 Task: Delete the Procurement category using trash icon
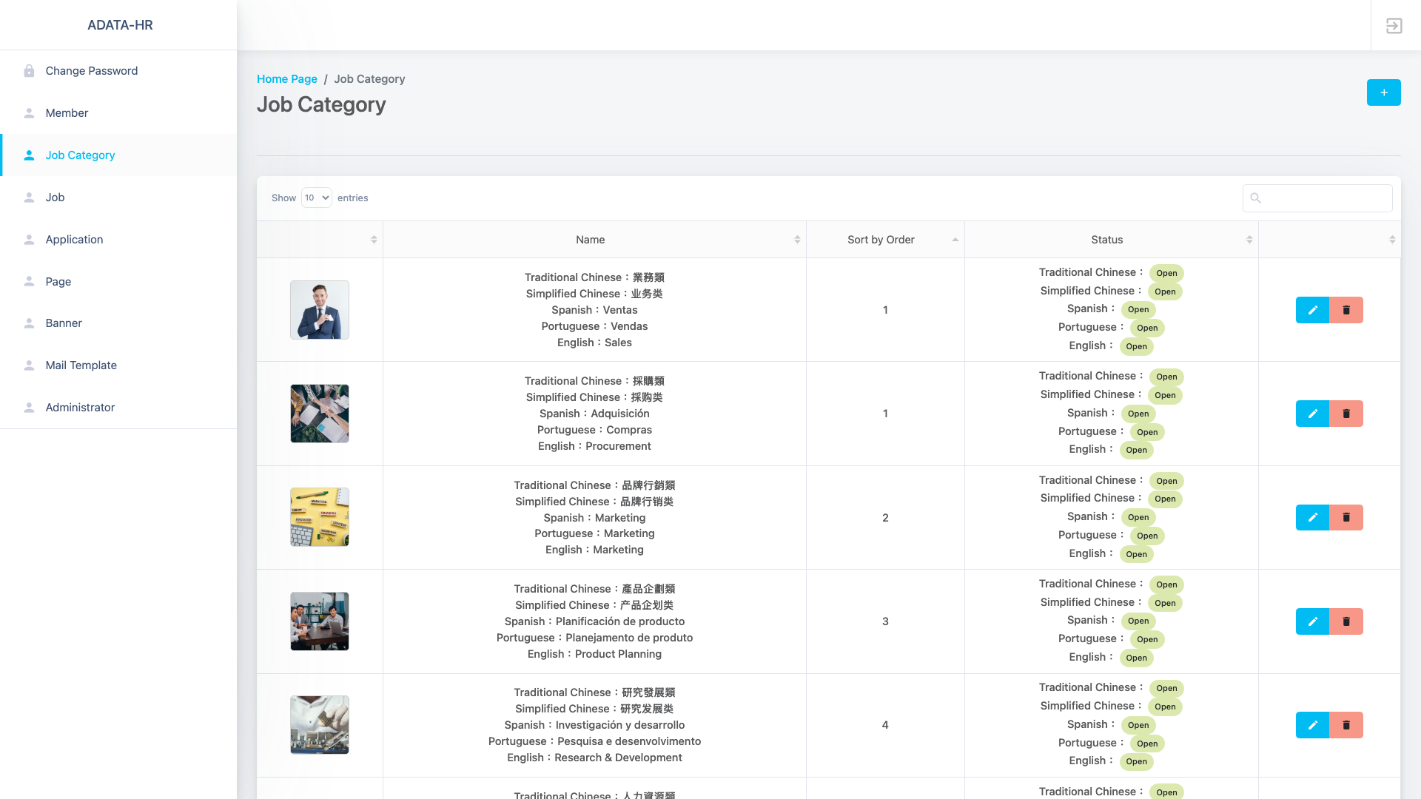click(1346, 414)
